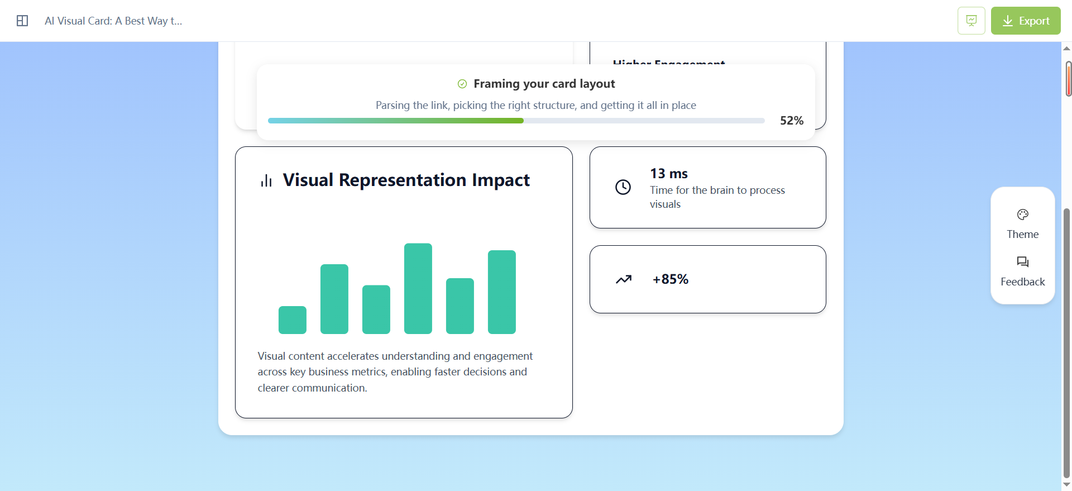Select the +85% statistic value

(x=670, y=279)
